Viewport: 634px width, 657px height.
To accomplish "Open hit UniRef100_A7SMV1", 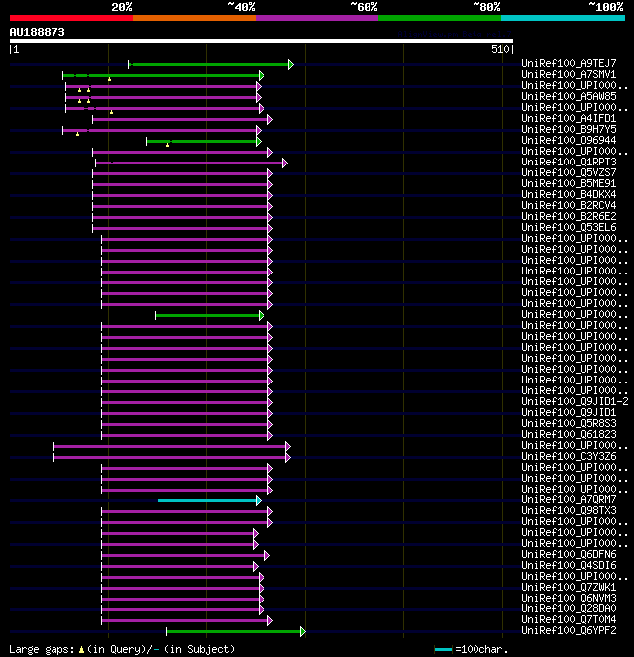I will coord(569,74).
